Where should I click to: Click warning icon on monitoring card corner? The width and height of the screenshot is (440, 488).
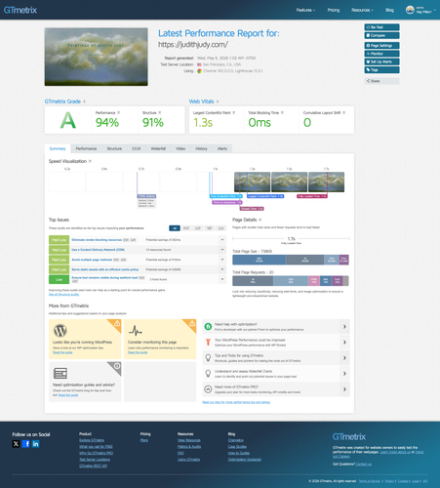click(192, 323)
